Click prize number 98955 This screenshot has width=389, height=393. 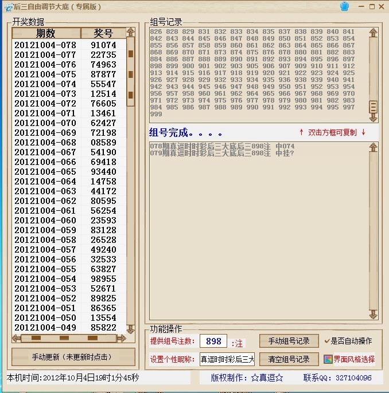[x=103, y=278]
